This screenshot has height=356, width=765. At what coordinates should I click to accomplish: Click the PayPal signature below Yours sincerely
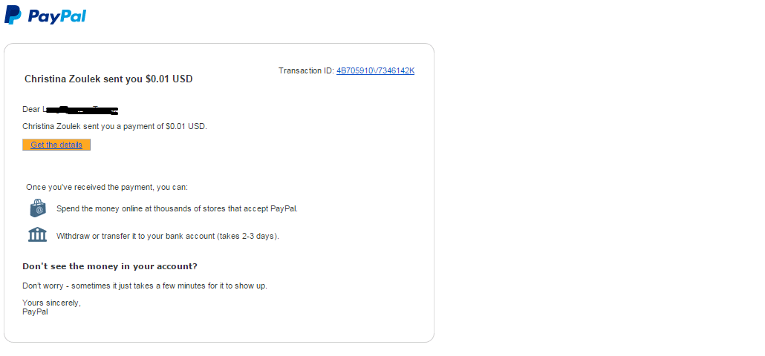tap(35, 311)
